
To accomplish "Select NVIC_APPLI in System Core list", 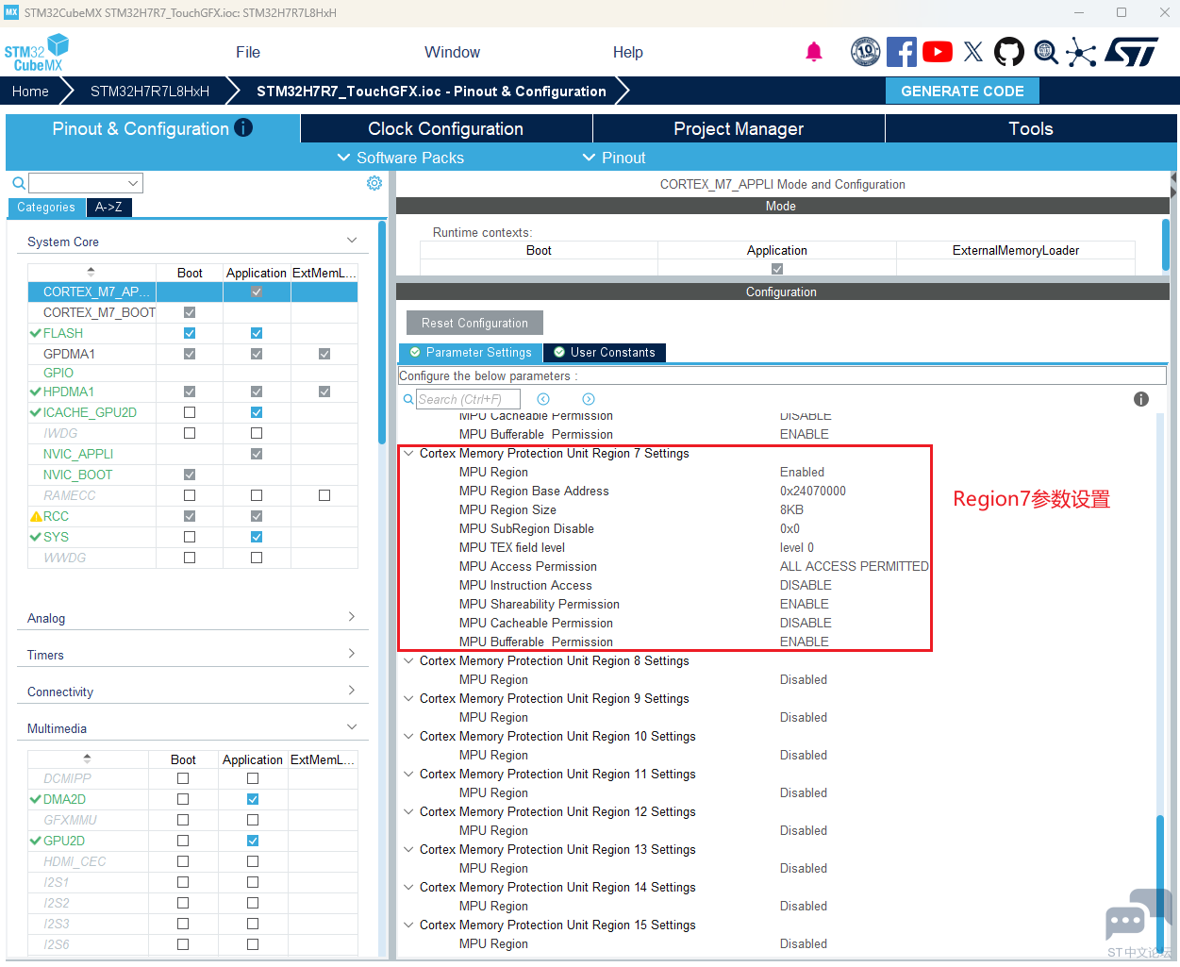I will point(78,454).
